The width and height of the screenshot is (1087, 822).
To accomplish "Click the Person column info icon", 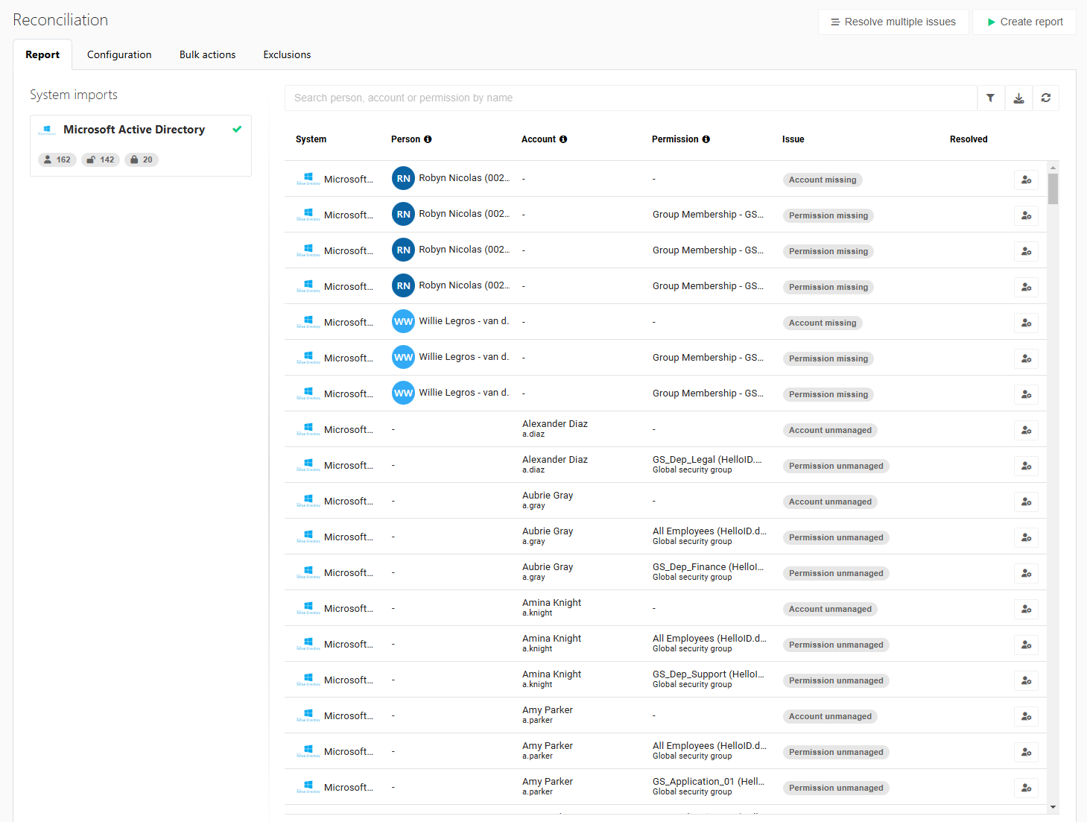I will point(428,139).
